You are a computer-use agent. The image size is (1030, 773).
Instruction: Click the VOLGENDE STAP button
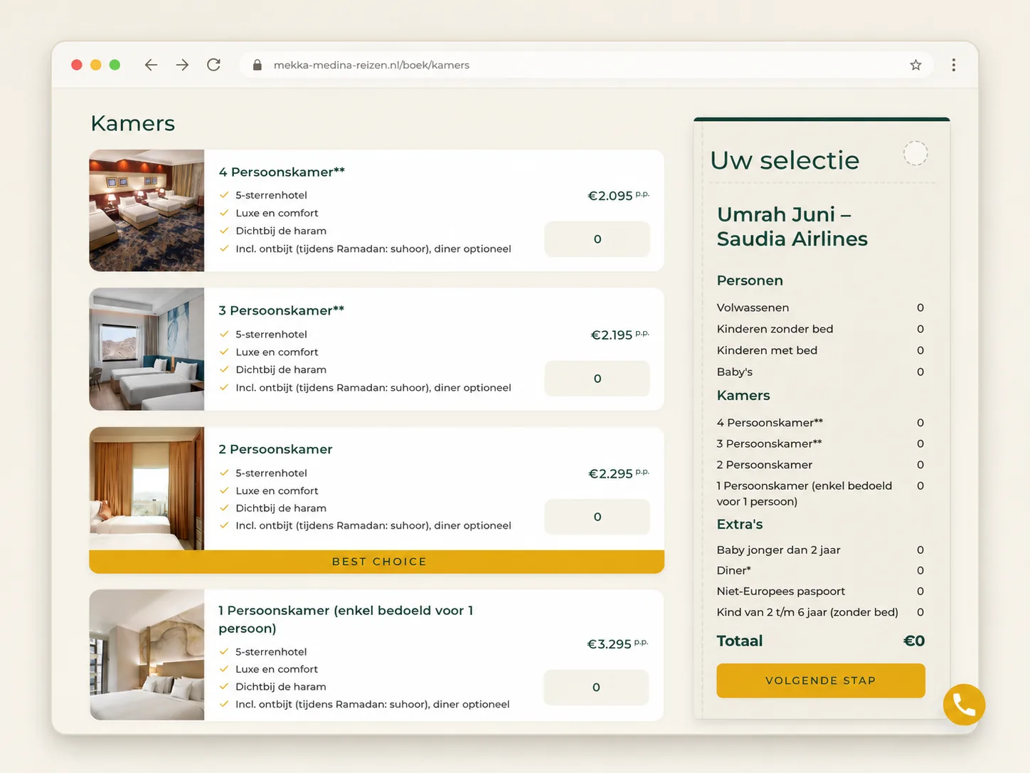pyautogui.click(x=820, y=680)
